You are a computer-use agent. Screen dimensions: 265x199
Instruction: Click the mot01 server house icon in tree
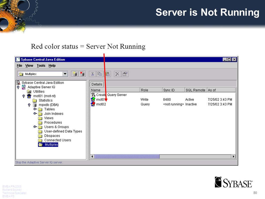(x=29, y=96)
